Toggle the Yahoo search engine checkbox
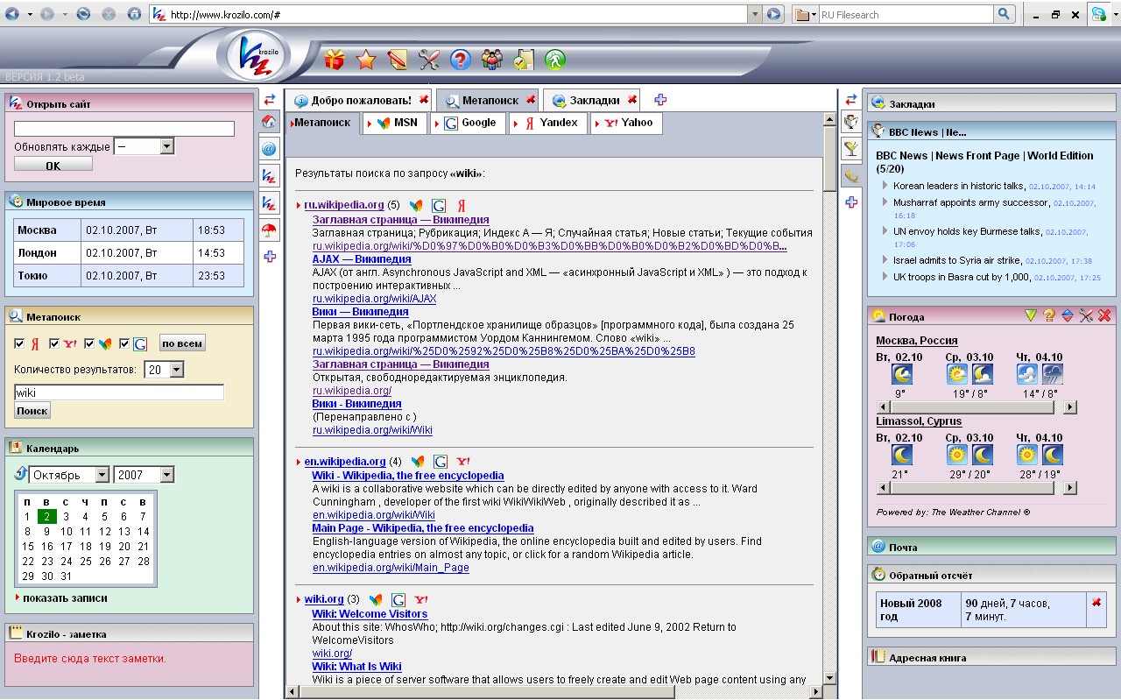This screenshot has height=700, width=1121. pyautogui.click(x=55, y=343)
